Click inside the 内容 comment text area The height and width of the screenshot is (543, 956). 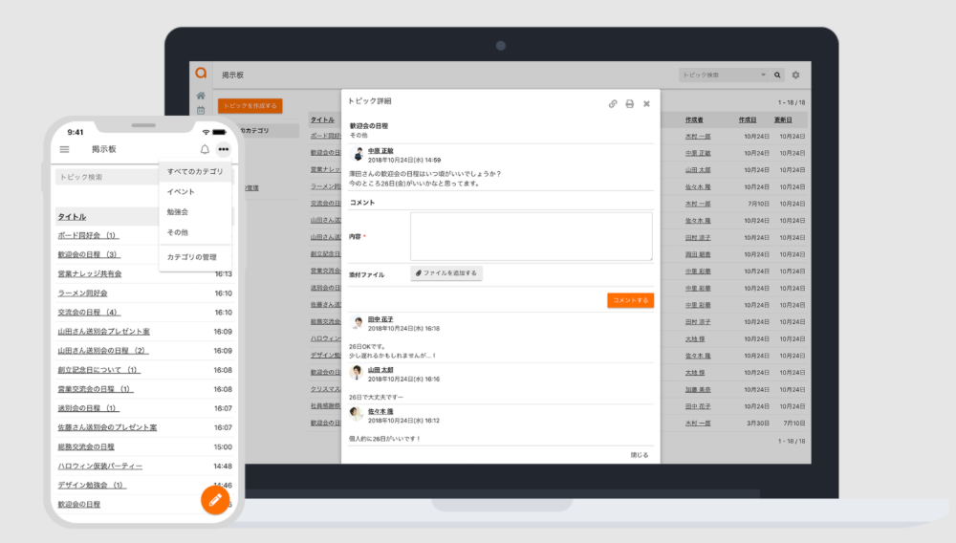[x=532, y=236]
